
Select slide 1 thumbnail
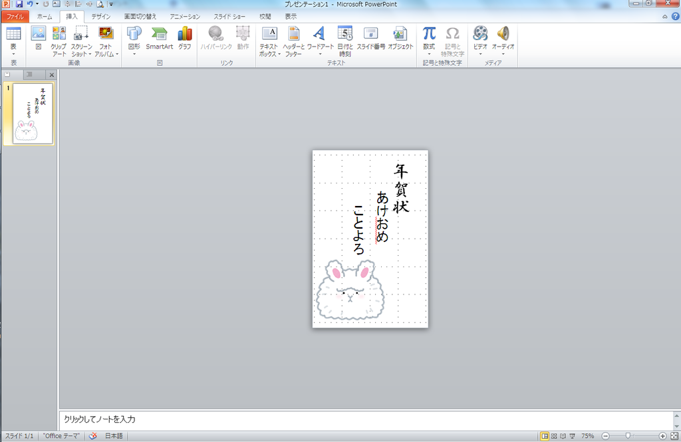coord(33,114)
